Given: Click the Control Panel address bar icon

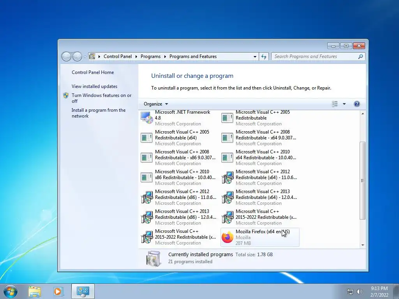Looking at the screenshot, I should [92, 56].
